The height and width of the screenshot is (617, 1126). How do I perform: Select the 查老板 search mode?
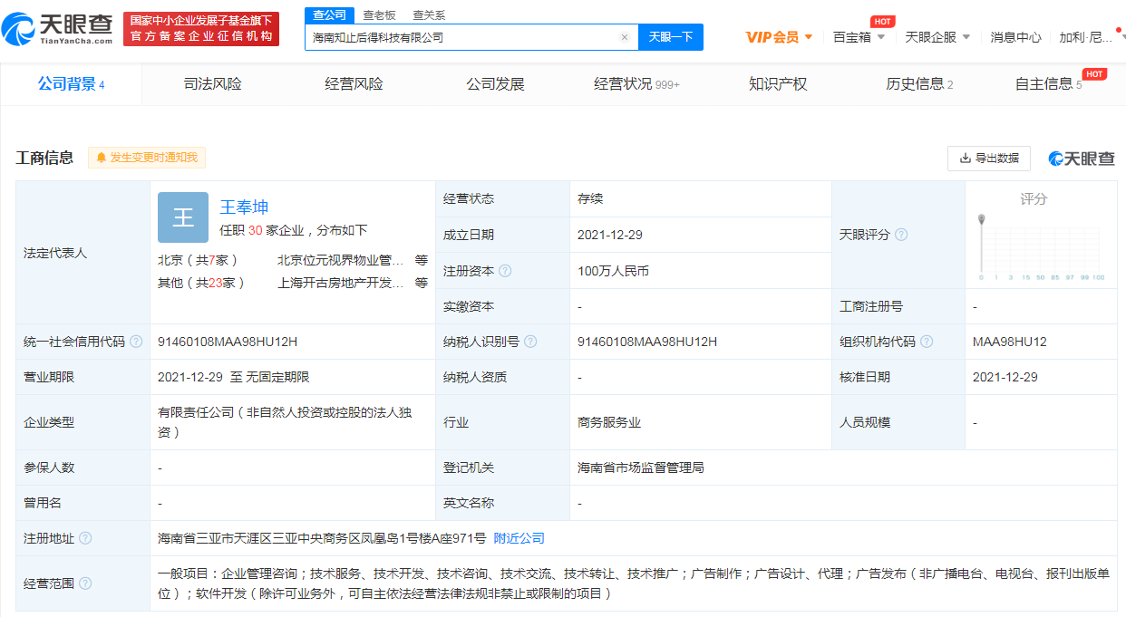(379, 15)
